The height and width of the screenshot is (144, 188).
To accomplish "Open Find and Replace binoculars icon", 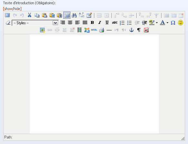I will [74, 15].
